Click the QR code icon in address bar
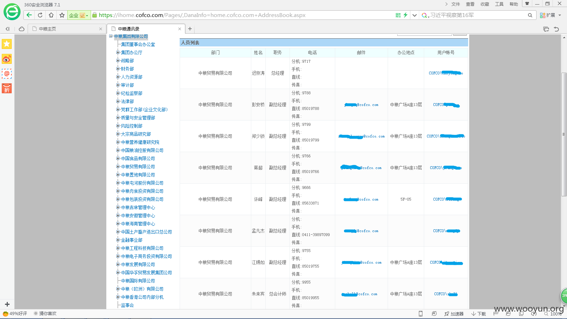The image size is (567, 319). coord(398,15)
